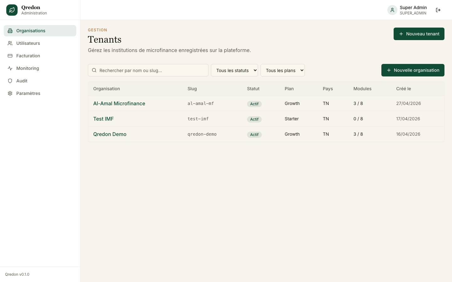This screenshot has width=452, height=282.
Task: Click the Actif badge for Test IMF
Action: tap(254, 119)
